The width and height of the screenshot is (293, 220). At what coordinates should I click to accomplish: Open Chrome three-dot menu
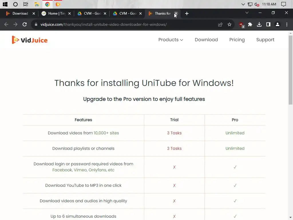[287, 25]
